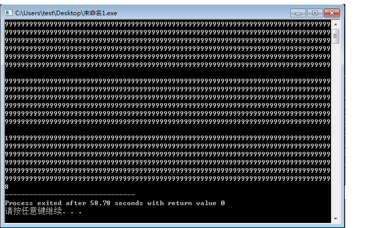Maximize the console window
The image size is (383, 228).
[x=314, y=13]
